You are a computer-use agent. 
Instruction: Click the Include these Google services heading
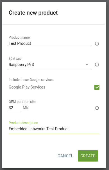click(x=31, y=80)
